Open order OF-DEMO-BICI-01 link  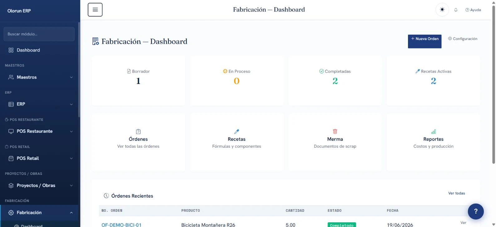coord(121,225)
